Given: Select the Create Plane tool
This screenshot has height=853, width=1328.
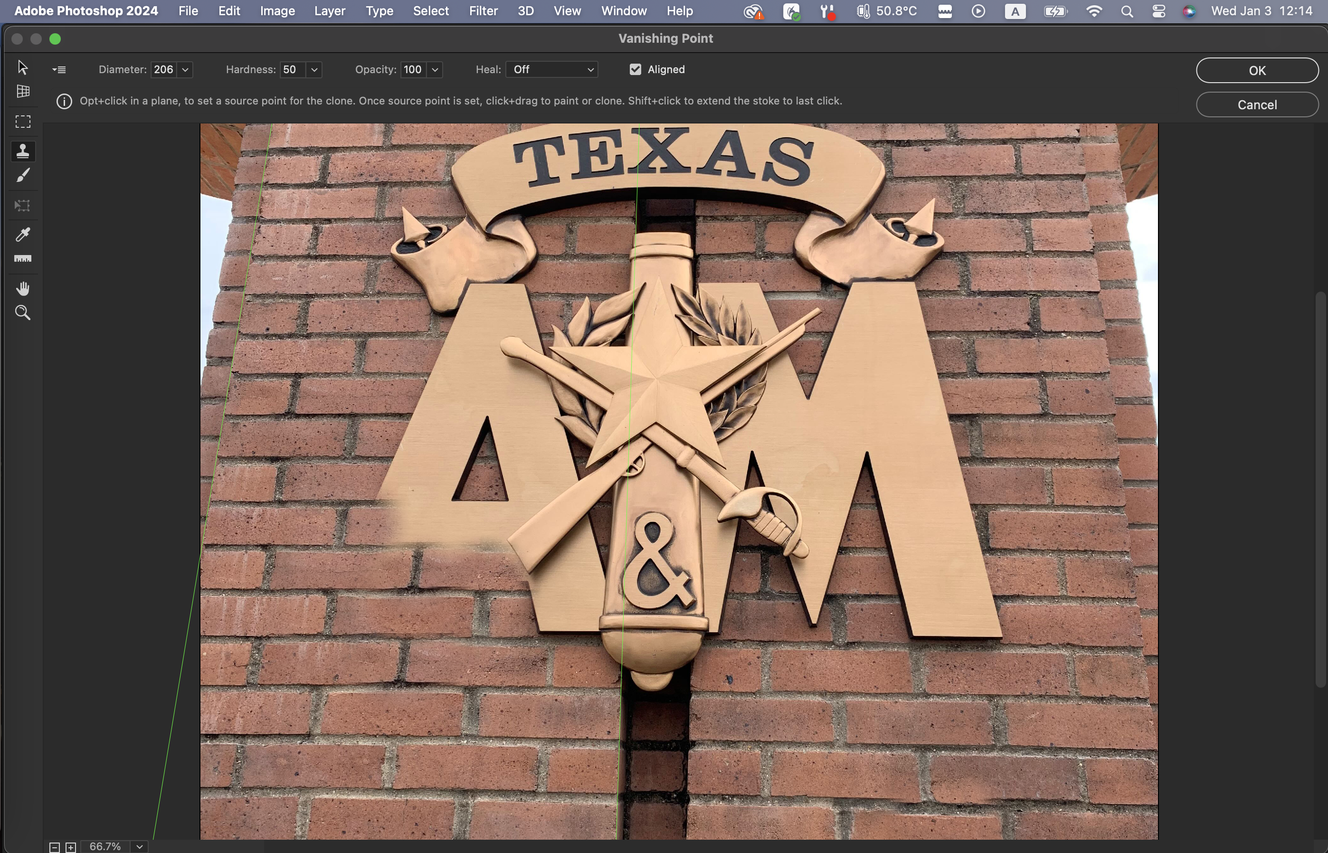Looking at the screenshot, I should (23, 91).
